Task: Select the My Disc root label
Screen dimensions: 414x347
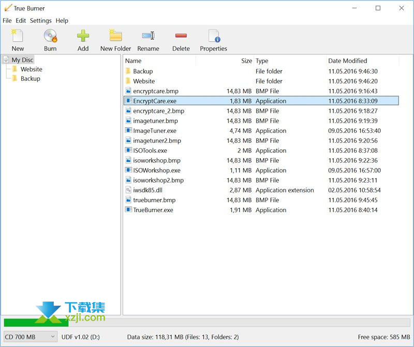Action: [x=22, y=60]
